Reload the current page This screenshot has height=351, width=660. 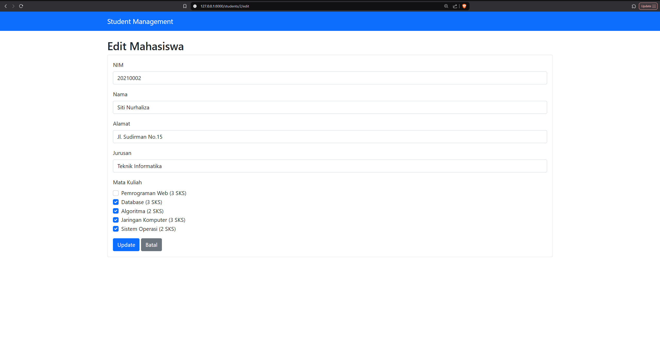[x=21, y=6]
